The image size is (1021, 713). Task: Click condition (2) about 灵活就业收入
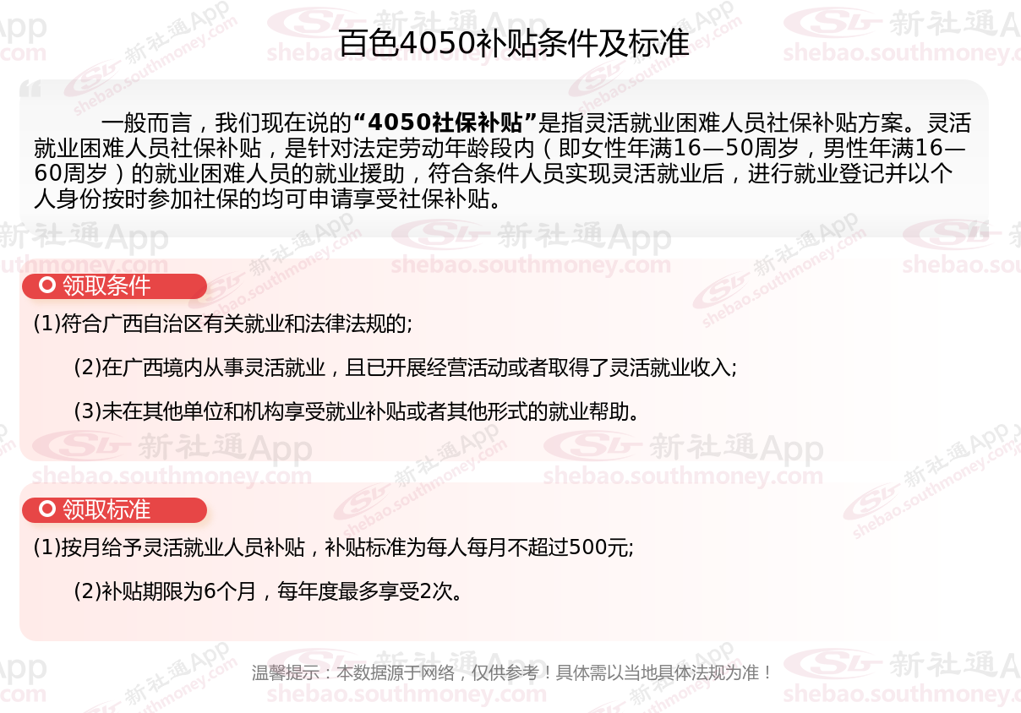(406, 367)
